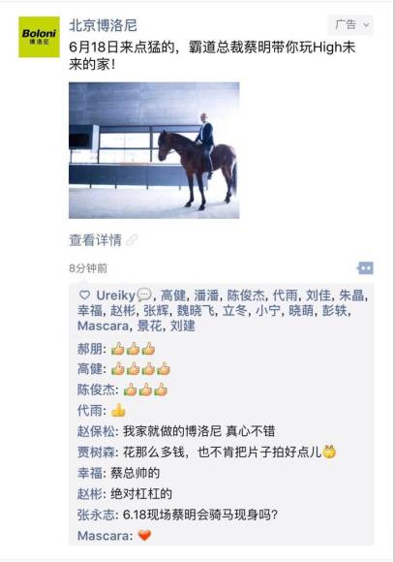Image resolution: width=395 pixels, height=562 pixels.
Task: Open commenter 张永志's profile
Action: point(97,515)
